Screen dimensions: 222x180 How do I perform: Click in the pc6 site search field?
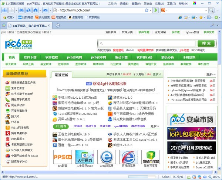pyautogui.click(x=147, y=43)
